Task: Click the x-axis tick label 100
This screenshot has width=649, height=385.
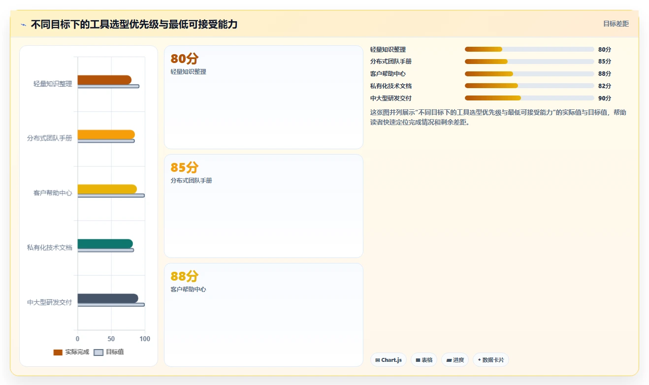Action: (145, 339)
